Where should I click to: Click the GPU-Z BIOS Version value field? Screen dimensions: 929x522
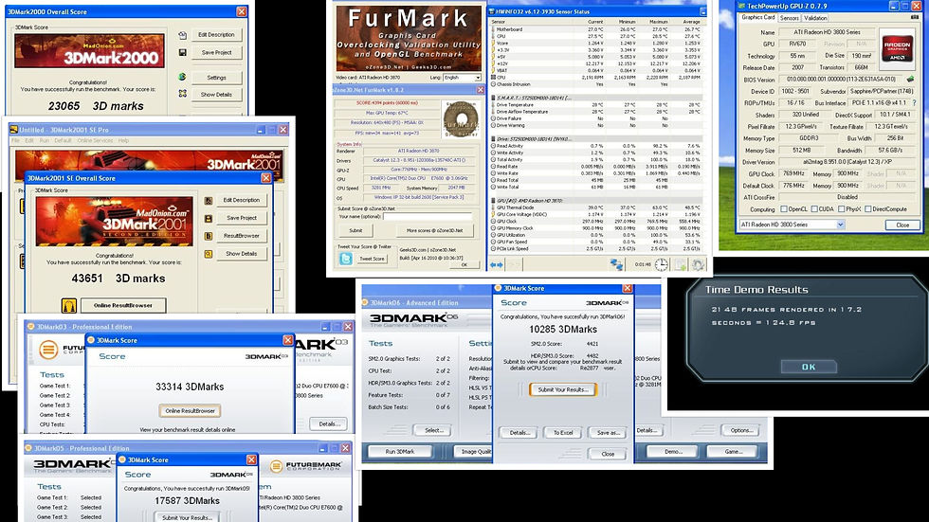(x=841, y=80)
